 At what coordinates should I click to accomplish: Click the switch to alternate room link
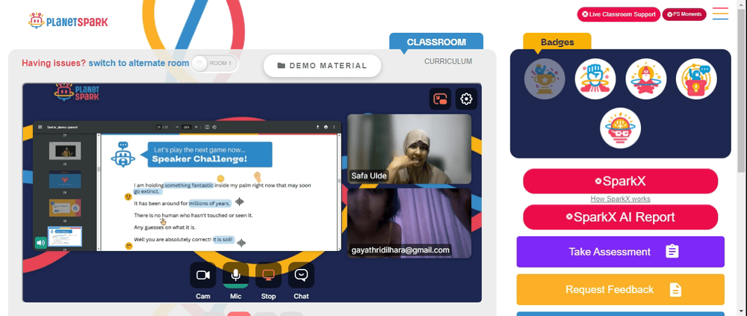[139, 63]
